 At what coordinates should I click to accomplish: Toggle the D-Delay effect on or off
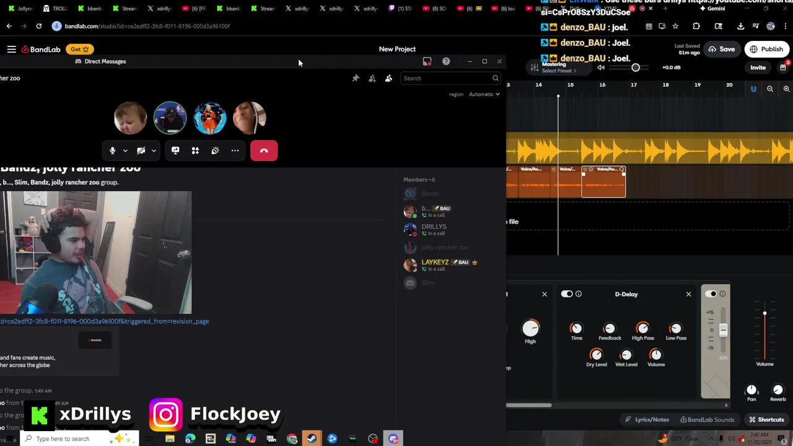click(567, 294)
